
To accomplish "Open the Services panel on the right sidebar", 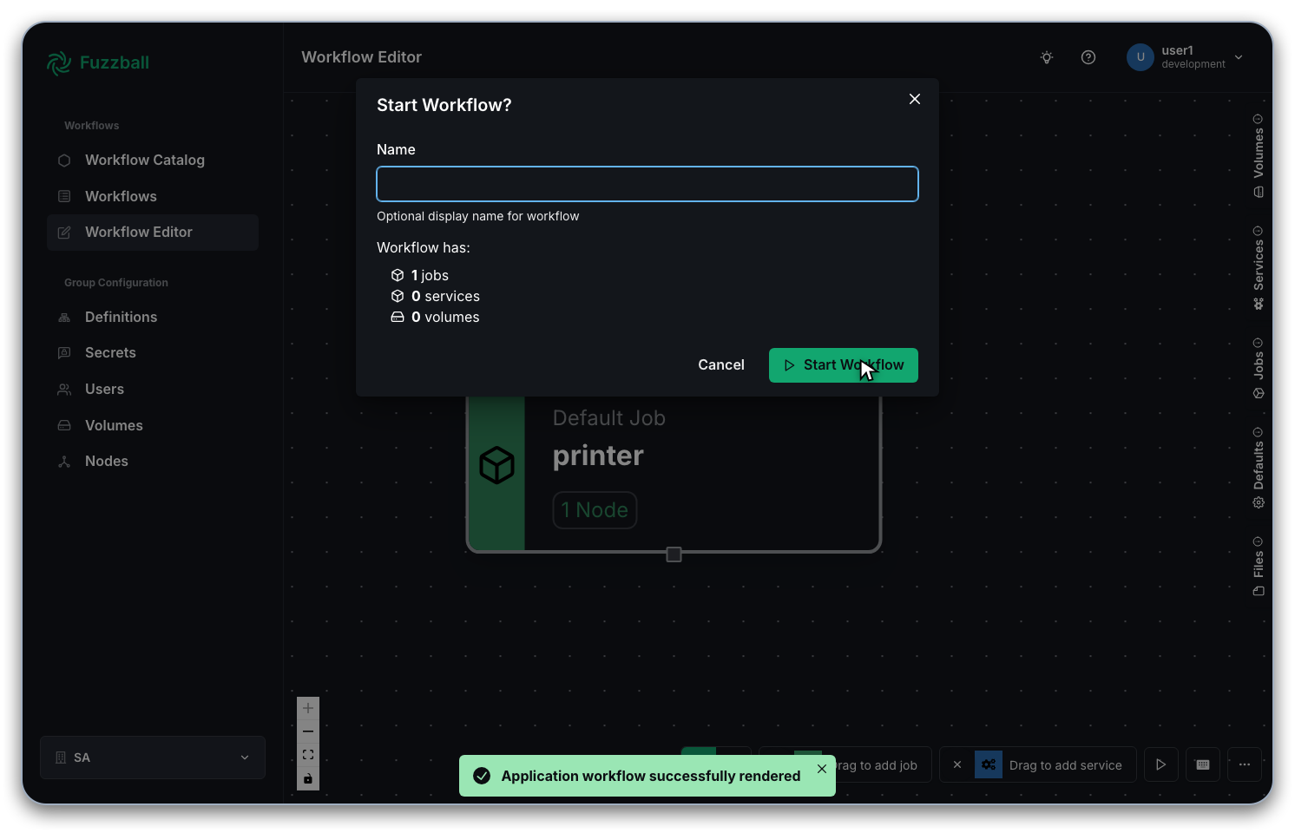I will point(1258,269).
